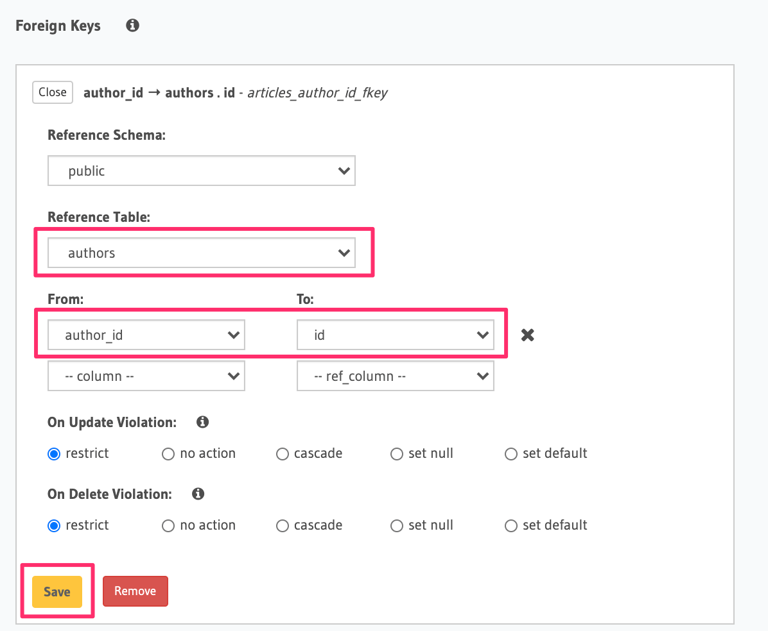Open the From column dropdown showing author_id

146,334
